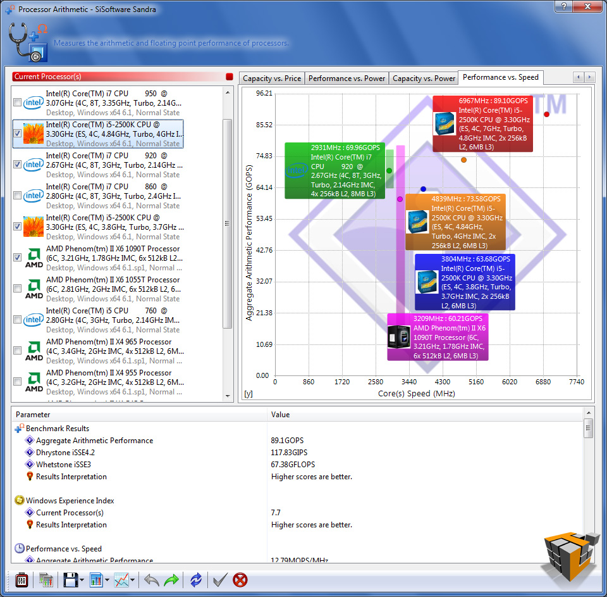Click the Windows Experience Index section icon
Viewport: 607px width, 597px height.
coord(20,501)
